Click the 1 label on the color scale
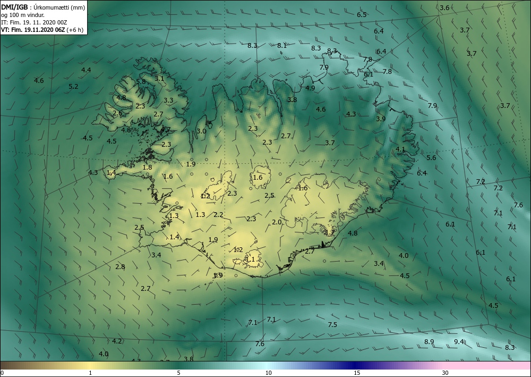531x377 pixels. (x=90, y=373)
